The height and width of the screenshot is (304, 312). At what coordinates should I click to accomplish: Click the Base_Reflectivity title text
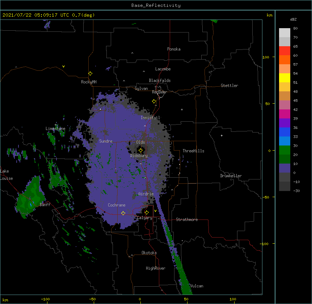[x=156, y=5]
